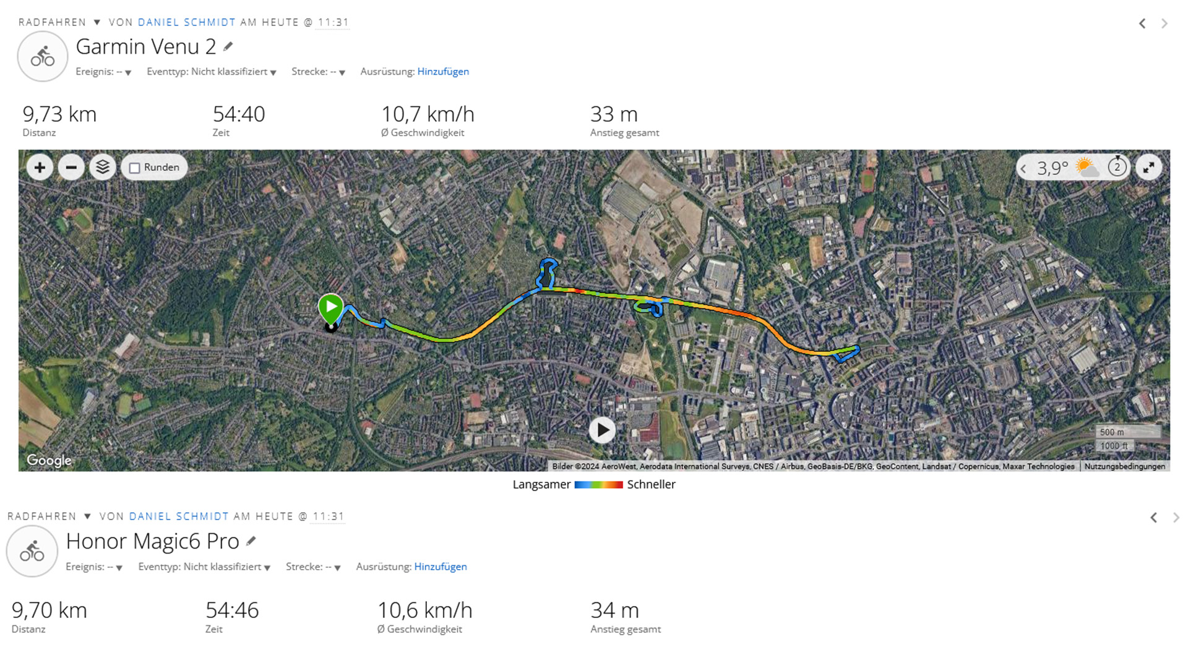
Task: Play the route animation on the map
Action: [x=602, y=430]
